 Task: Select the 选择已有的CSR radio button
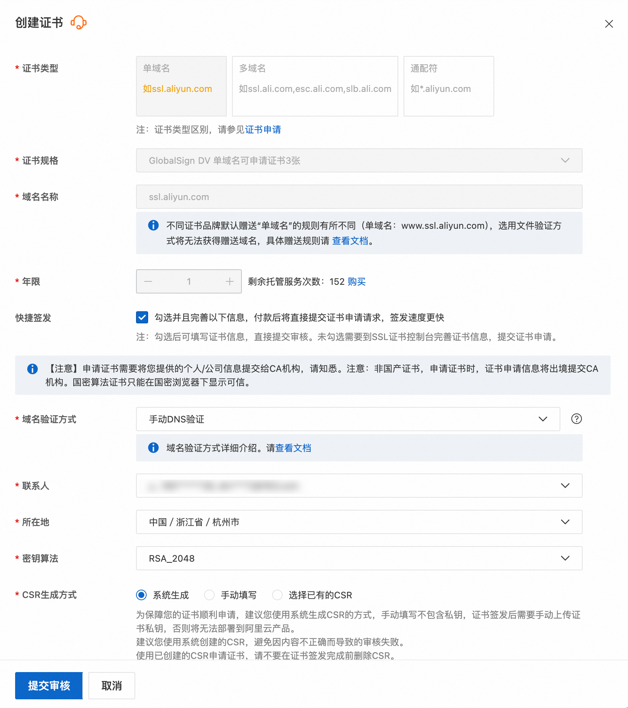(277, 595)
